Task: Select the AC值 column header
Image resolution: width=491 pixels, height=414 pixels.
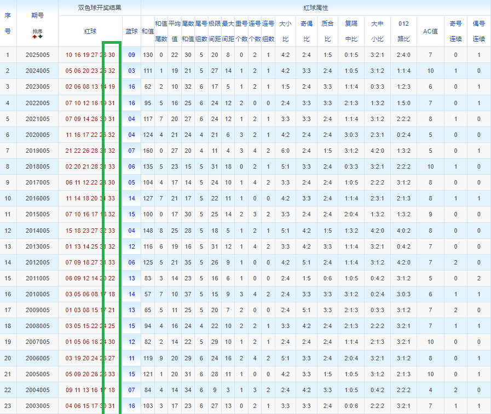Action: pyautogui.click(x=430, y=31)
